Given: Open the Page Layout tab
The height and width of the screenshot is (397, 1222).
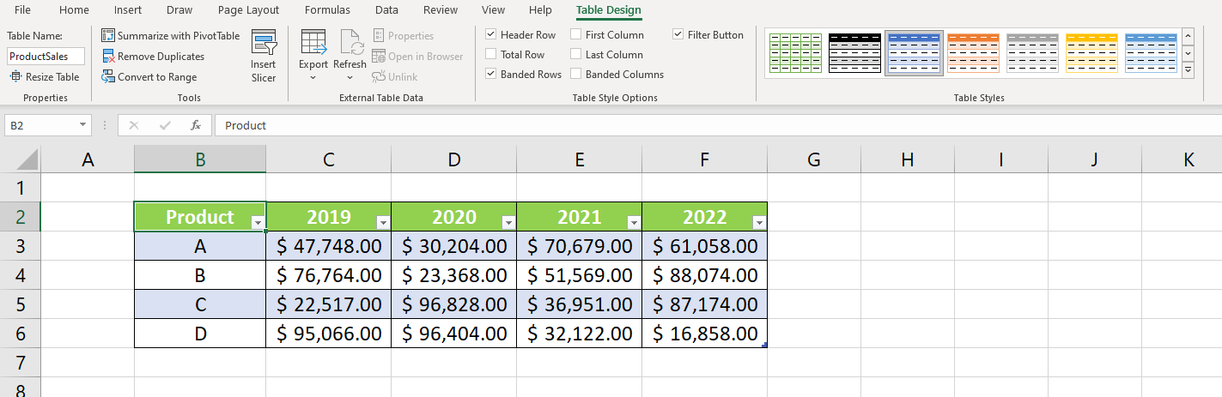Looking at the screenshot, I should pyautogui.click(x=248, y=10).
